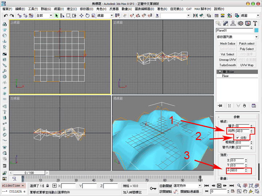
Task: Click the Unwrap UVW modifier button
Action: click(227, 60)
